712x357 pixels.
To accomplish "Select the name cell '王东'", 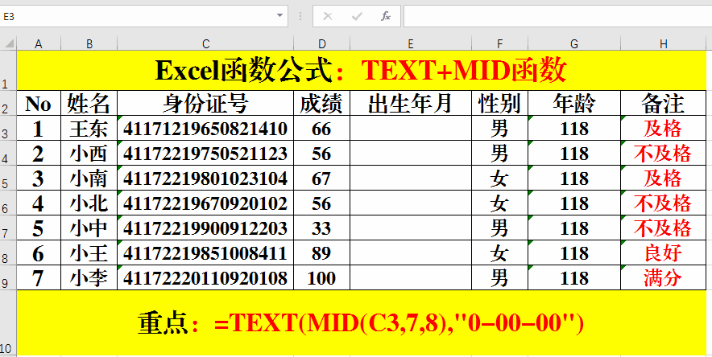I will pos(89,128).
